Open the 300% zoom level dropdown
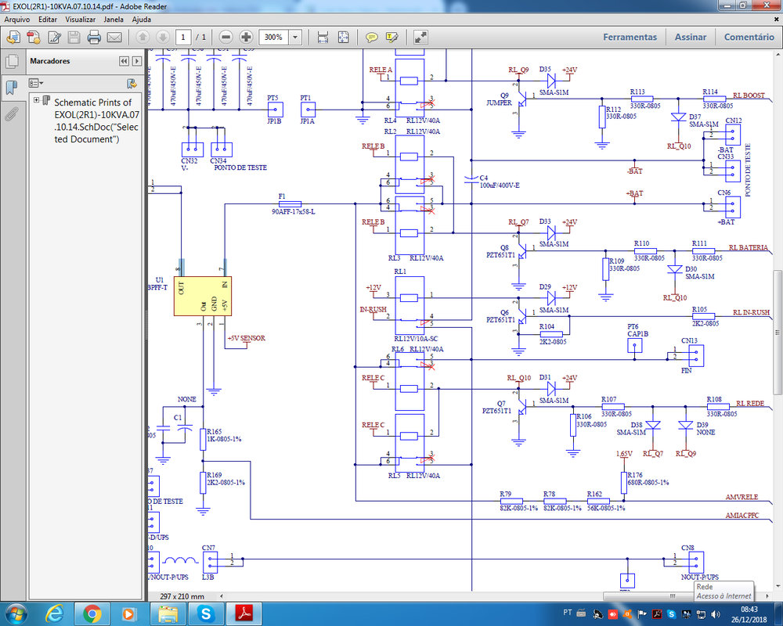Screen dimensions: 783x626 pyautogui.click(x=295, y=37)
